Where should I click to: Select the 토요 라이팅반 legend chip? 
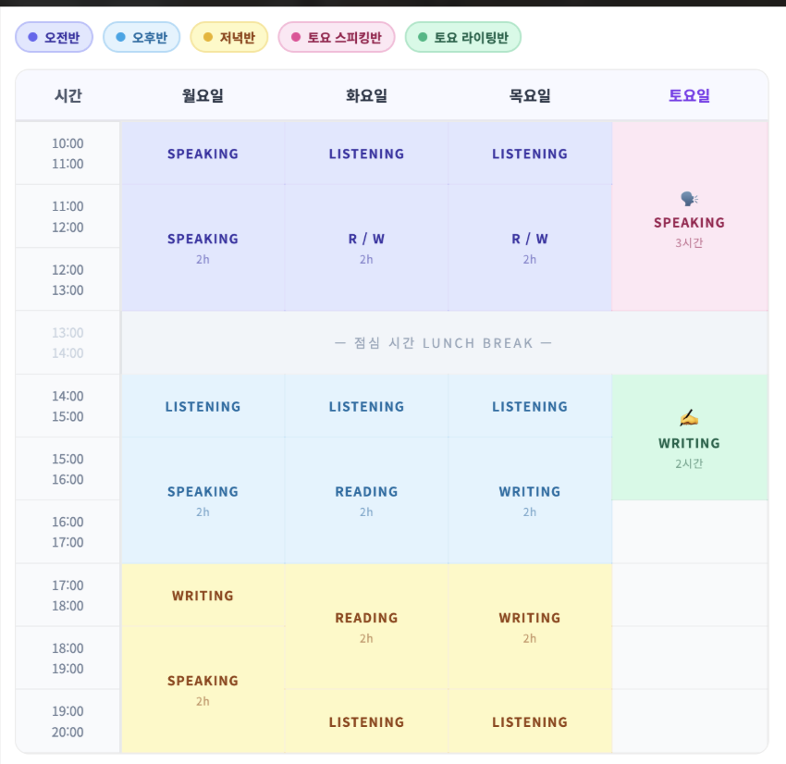[463, 37]
